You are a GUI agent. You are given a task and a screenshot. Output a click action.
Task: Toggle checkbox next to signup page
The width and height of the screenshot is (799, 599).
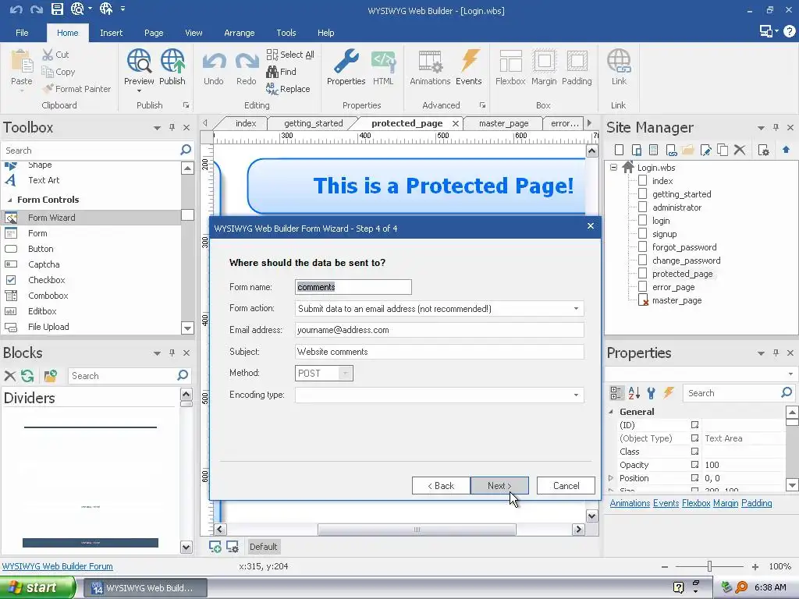click(x=643, y=233)
